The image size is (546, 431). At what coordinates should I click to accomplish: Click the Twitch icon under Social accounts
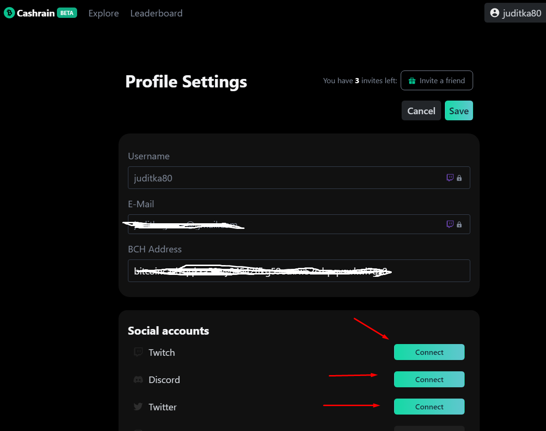[138, 352]
